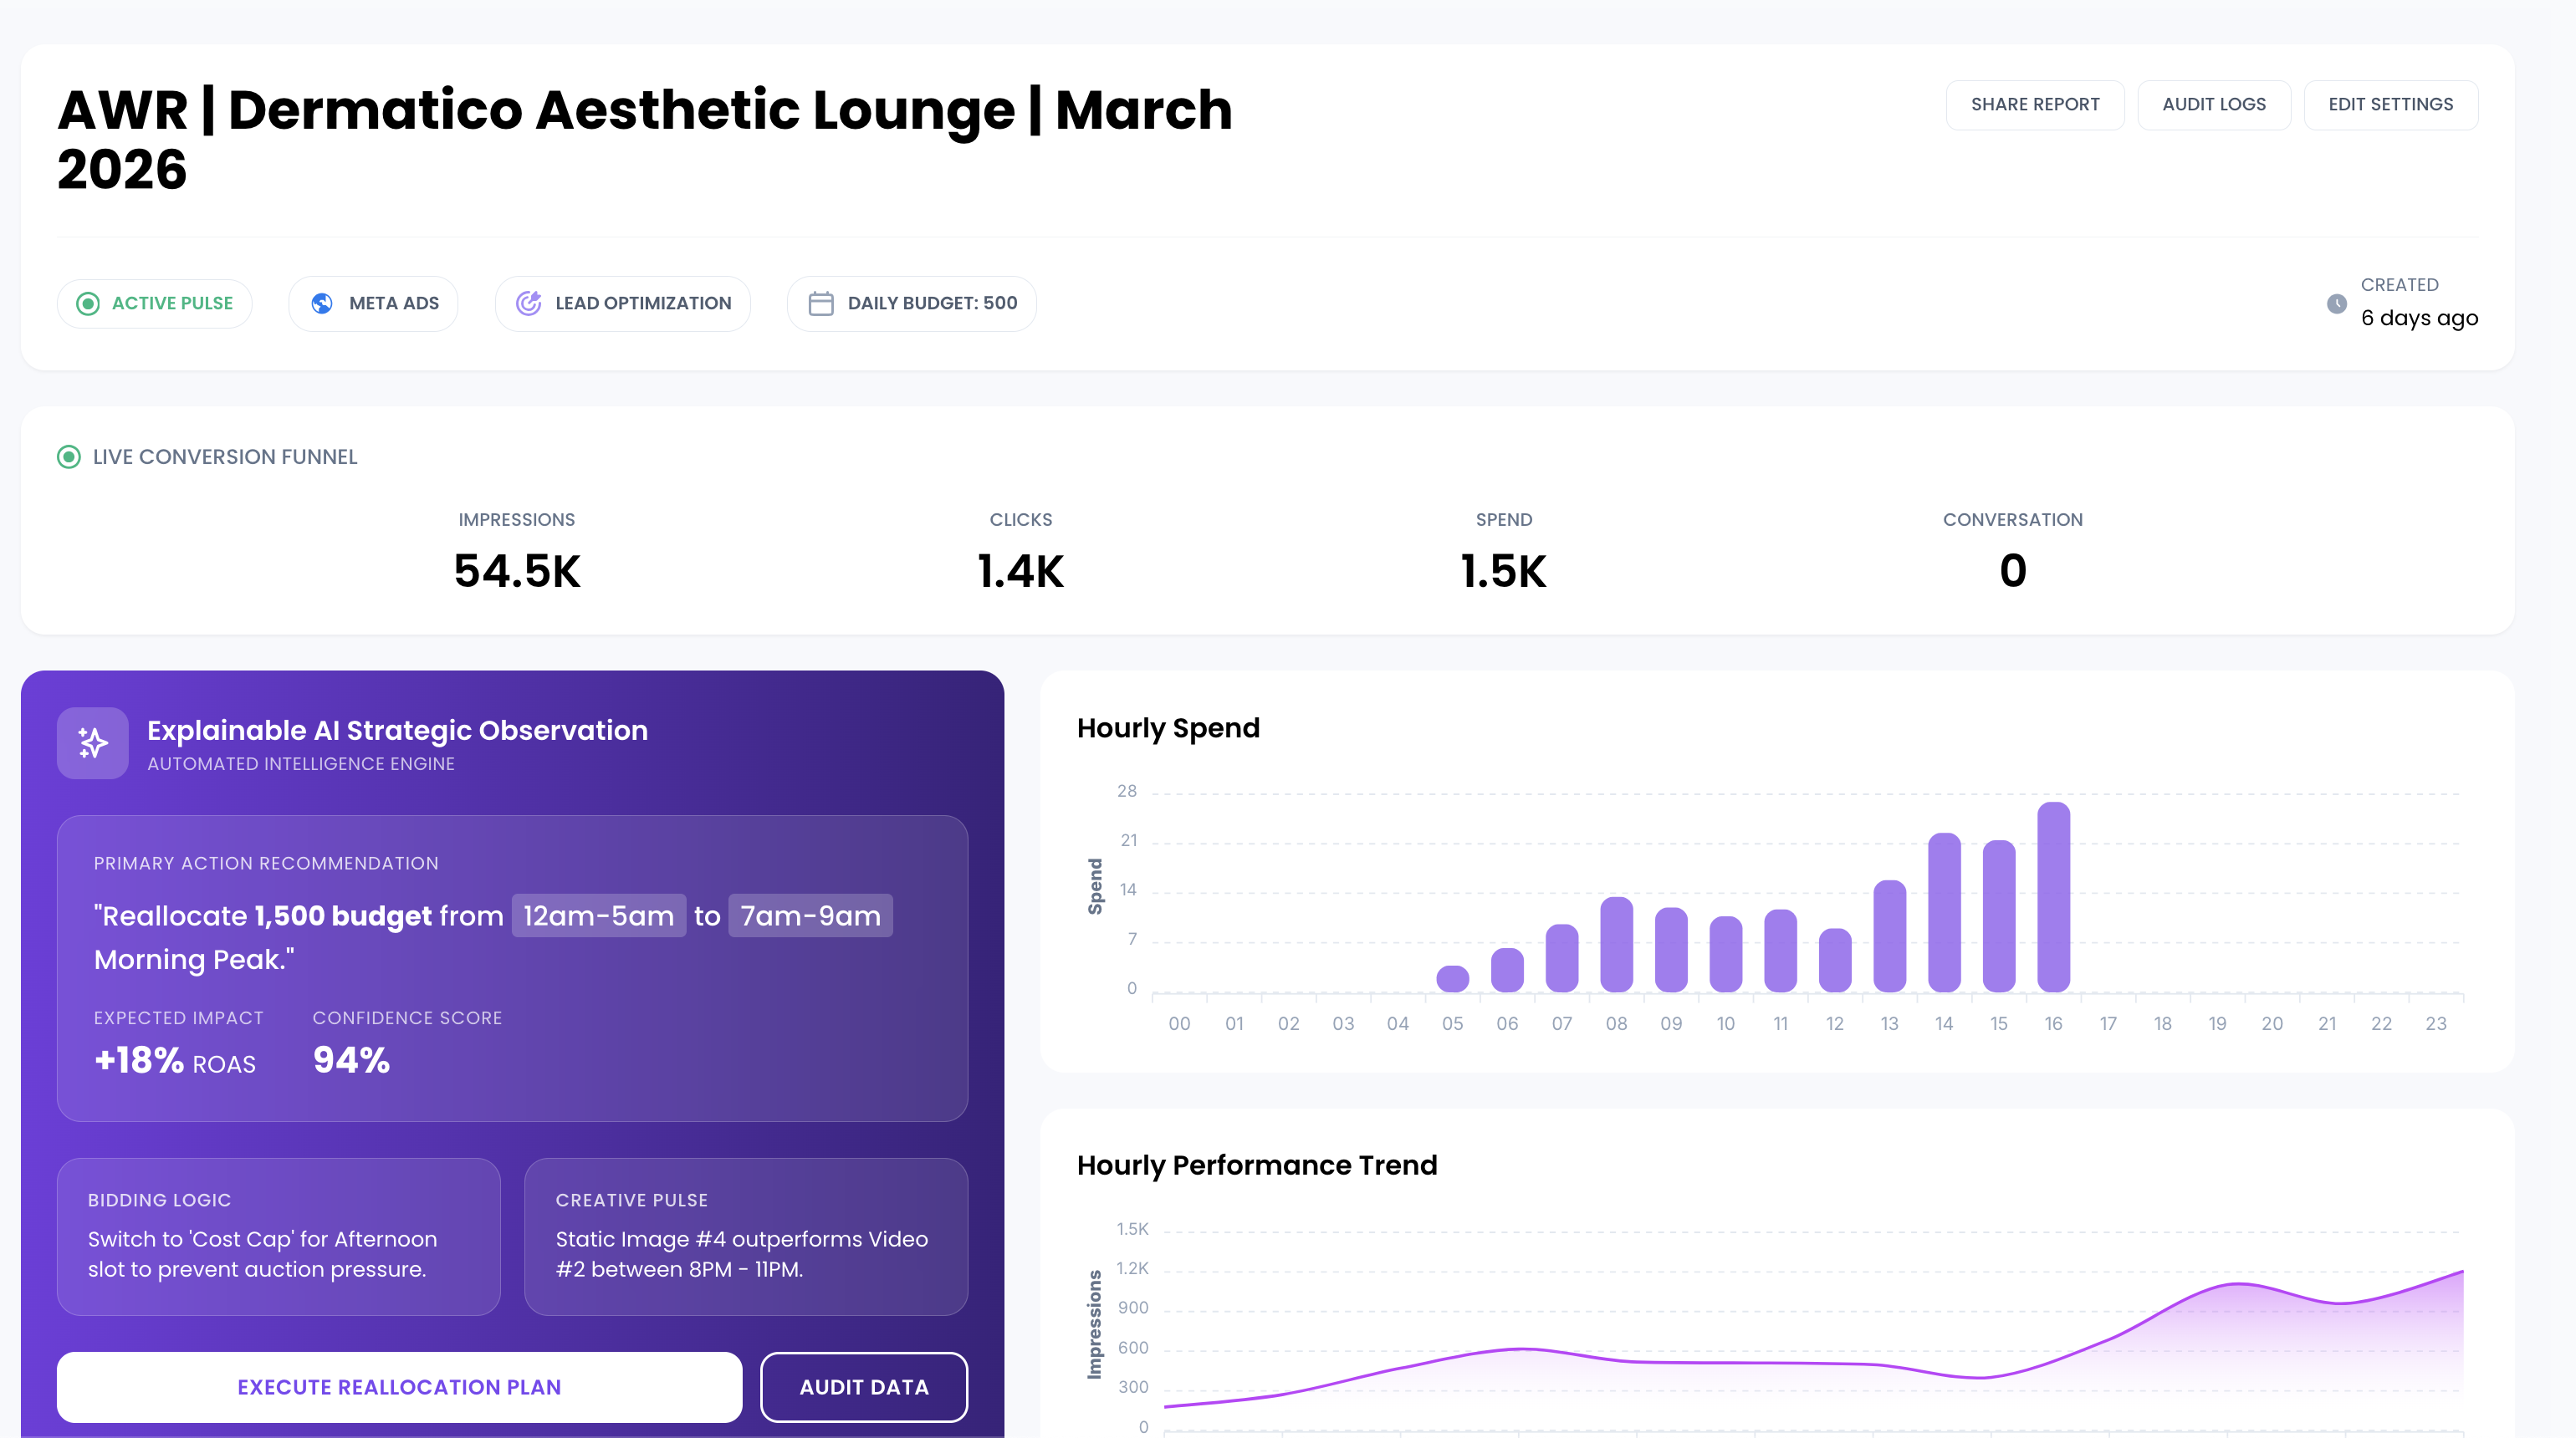The width and height of the screenshot is (2576, 1438).
Task: Click the Confidence Score label
Action: tap(408, 1018)
